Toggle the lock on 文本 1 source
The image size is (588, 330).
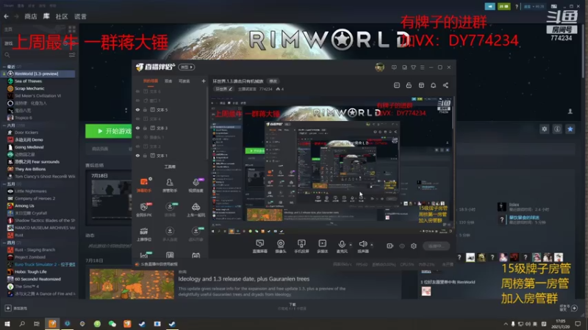[145, 155]
